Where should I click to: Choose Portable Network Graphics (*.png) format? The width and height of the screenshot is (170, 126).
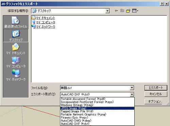[97, 114]
